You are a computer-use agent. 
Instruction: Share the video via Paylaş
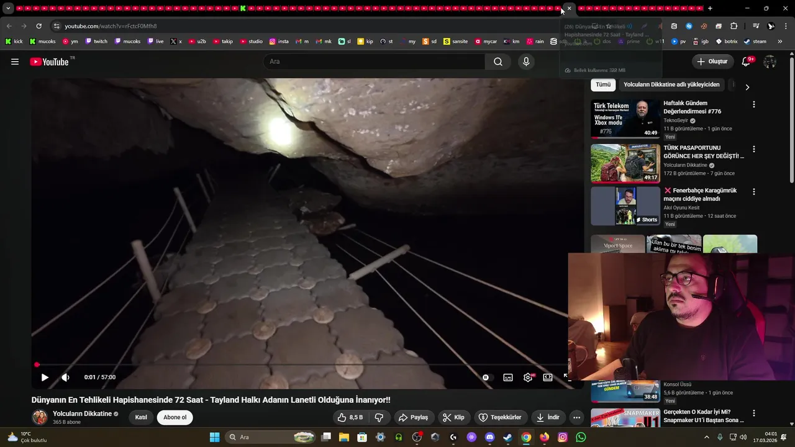click(414, 417)
